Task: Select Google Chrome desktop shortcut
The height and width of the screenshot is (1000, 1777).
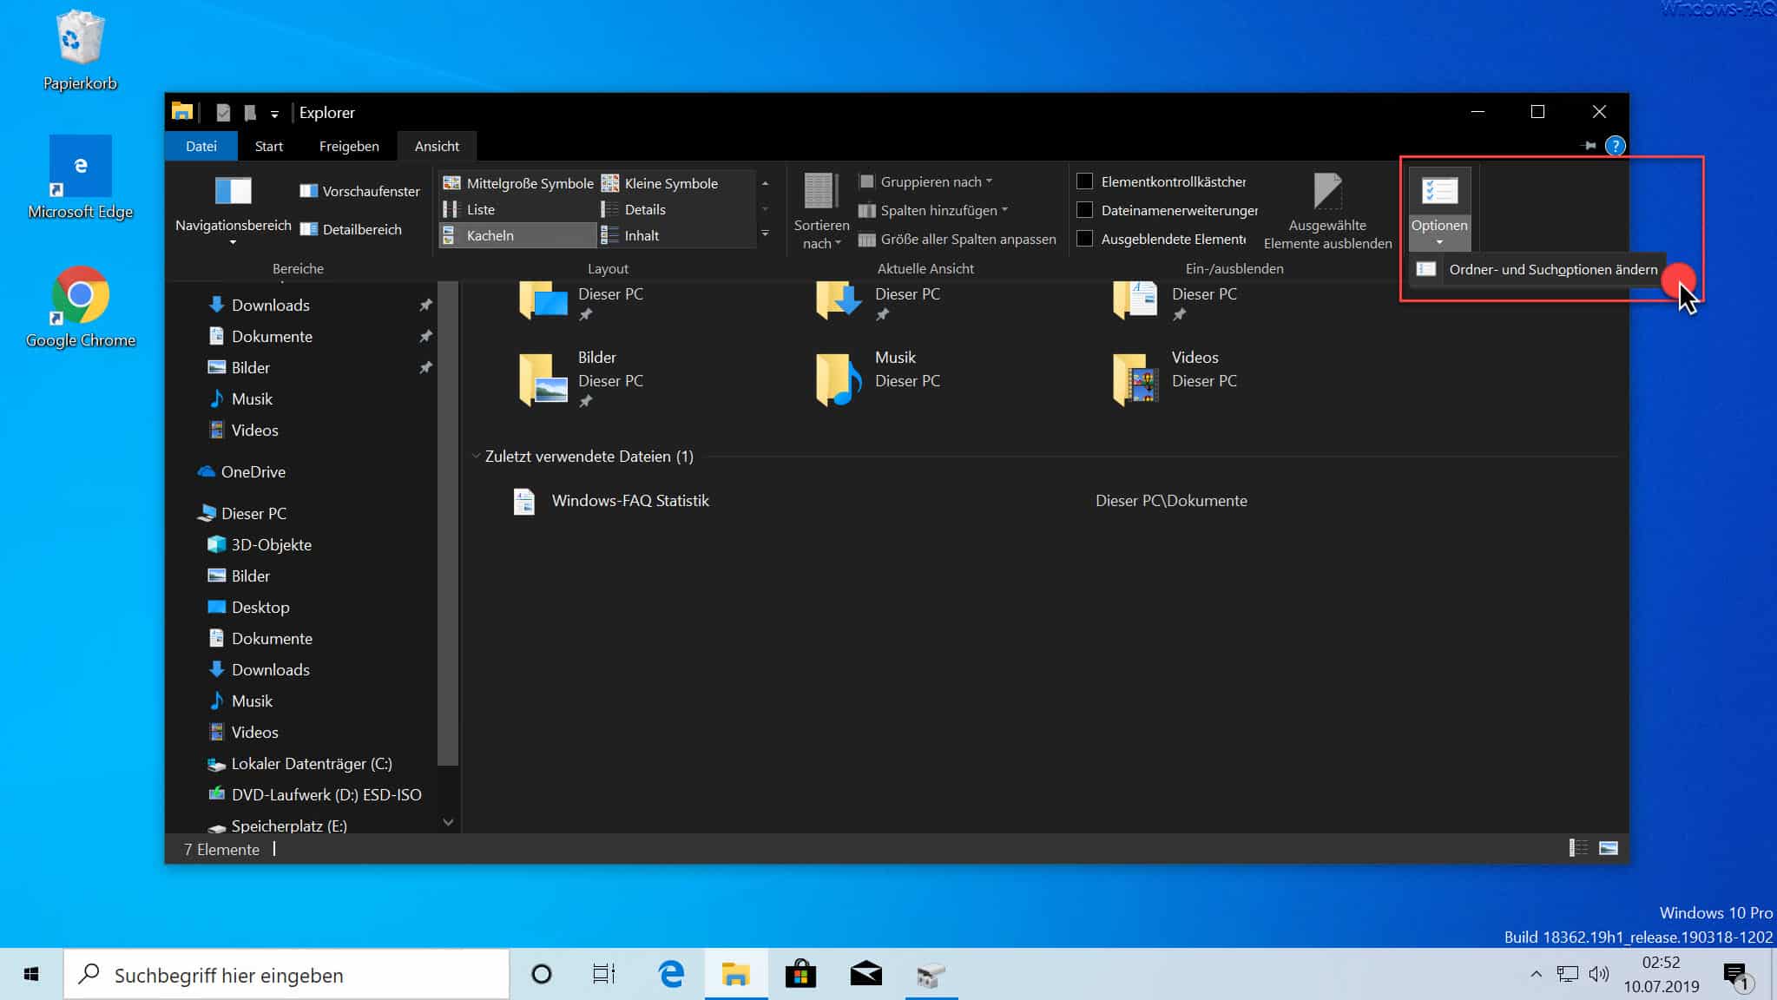Action: (80, 306)
